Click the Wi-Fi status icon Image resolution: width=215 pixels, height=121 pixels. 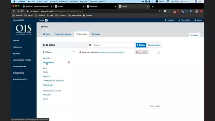pos(168,1)
